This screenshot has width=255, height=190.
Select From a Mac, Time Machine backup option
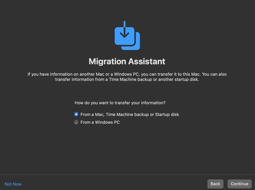pyautogui.click(x=130, y=114)
